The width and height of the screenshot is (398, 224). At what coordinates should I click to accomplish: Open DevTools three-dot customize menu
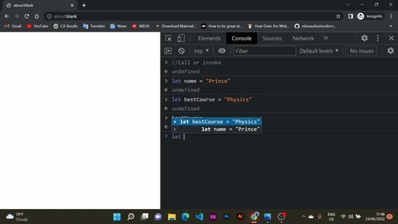click(x=377, y=38)
